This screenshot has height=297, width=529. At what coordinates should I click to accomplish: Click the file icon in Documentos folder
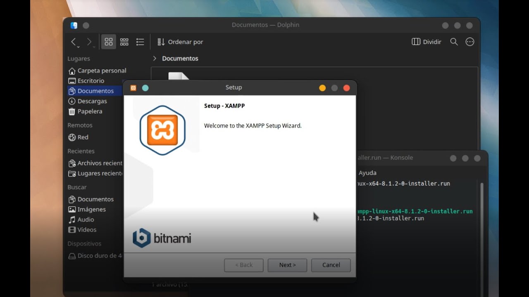(179, 75)
